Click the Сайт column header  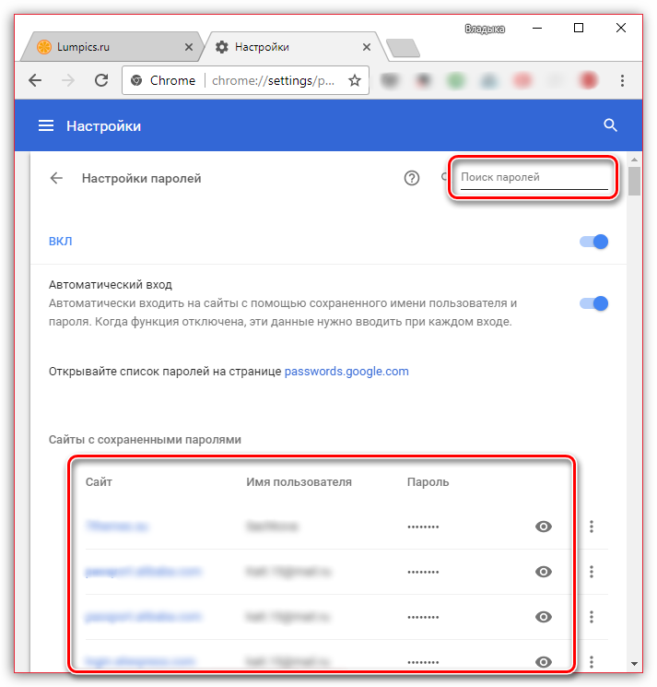[x=99, y=482]
